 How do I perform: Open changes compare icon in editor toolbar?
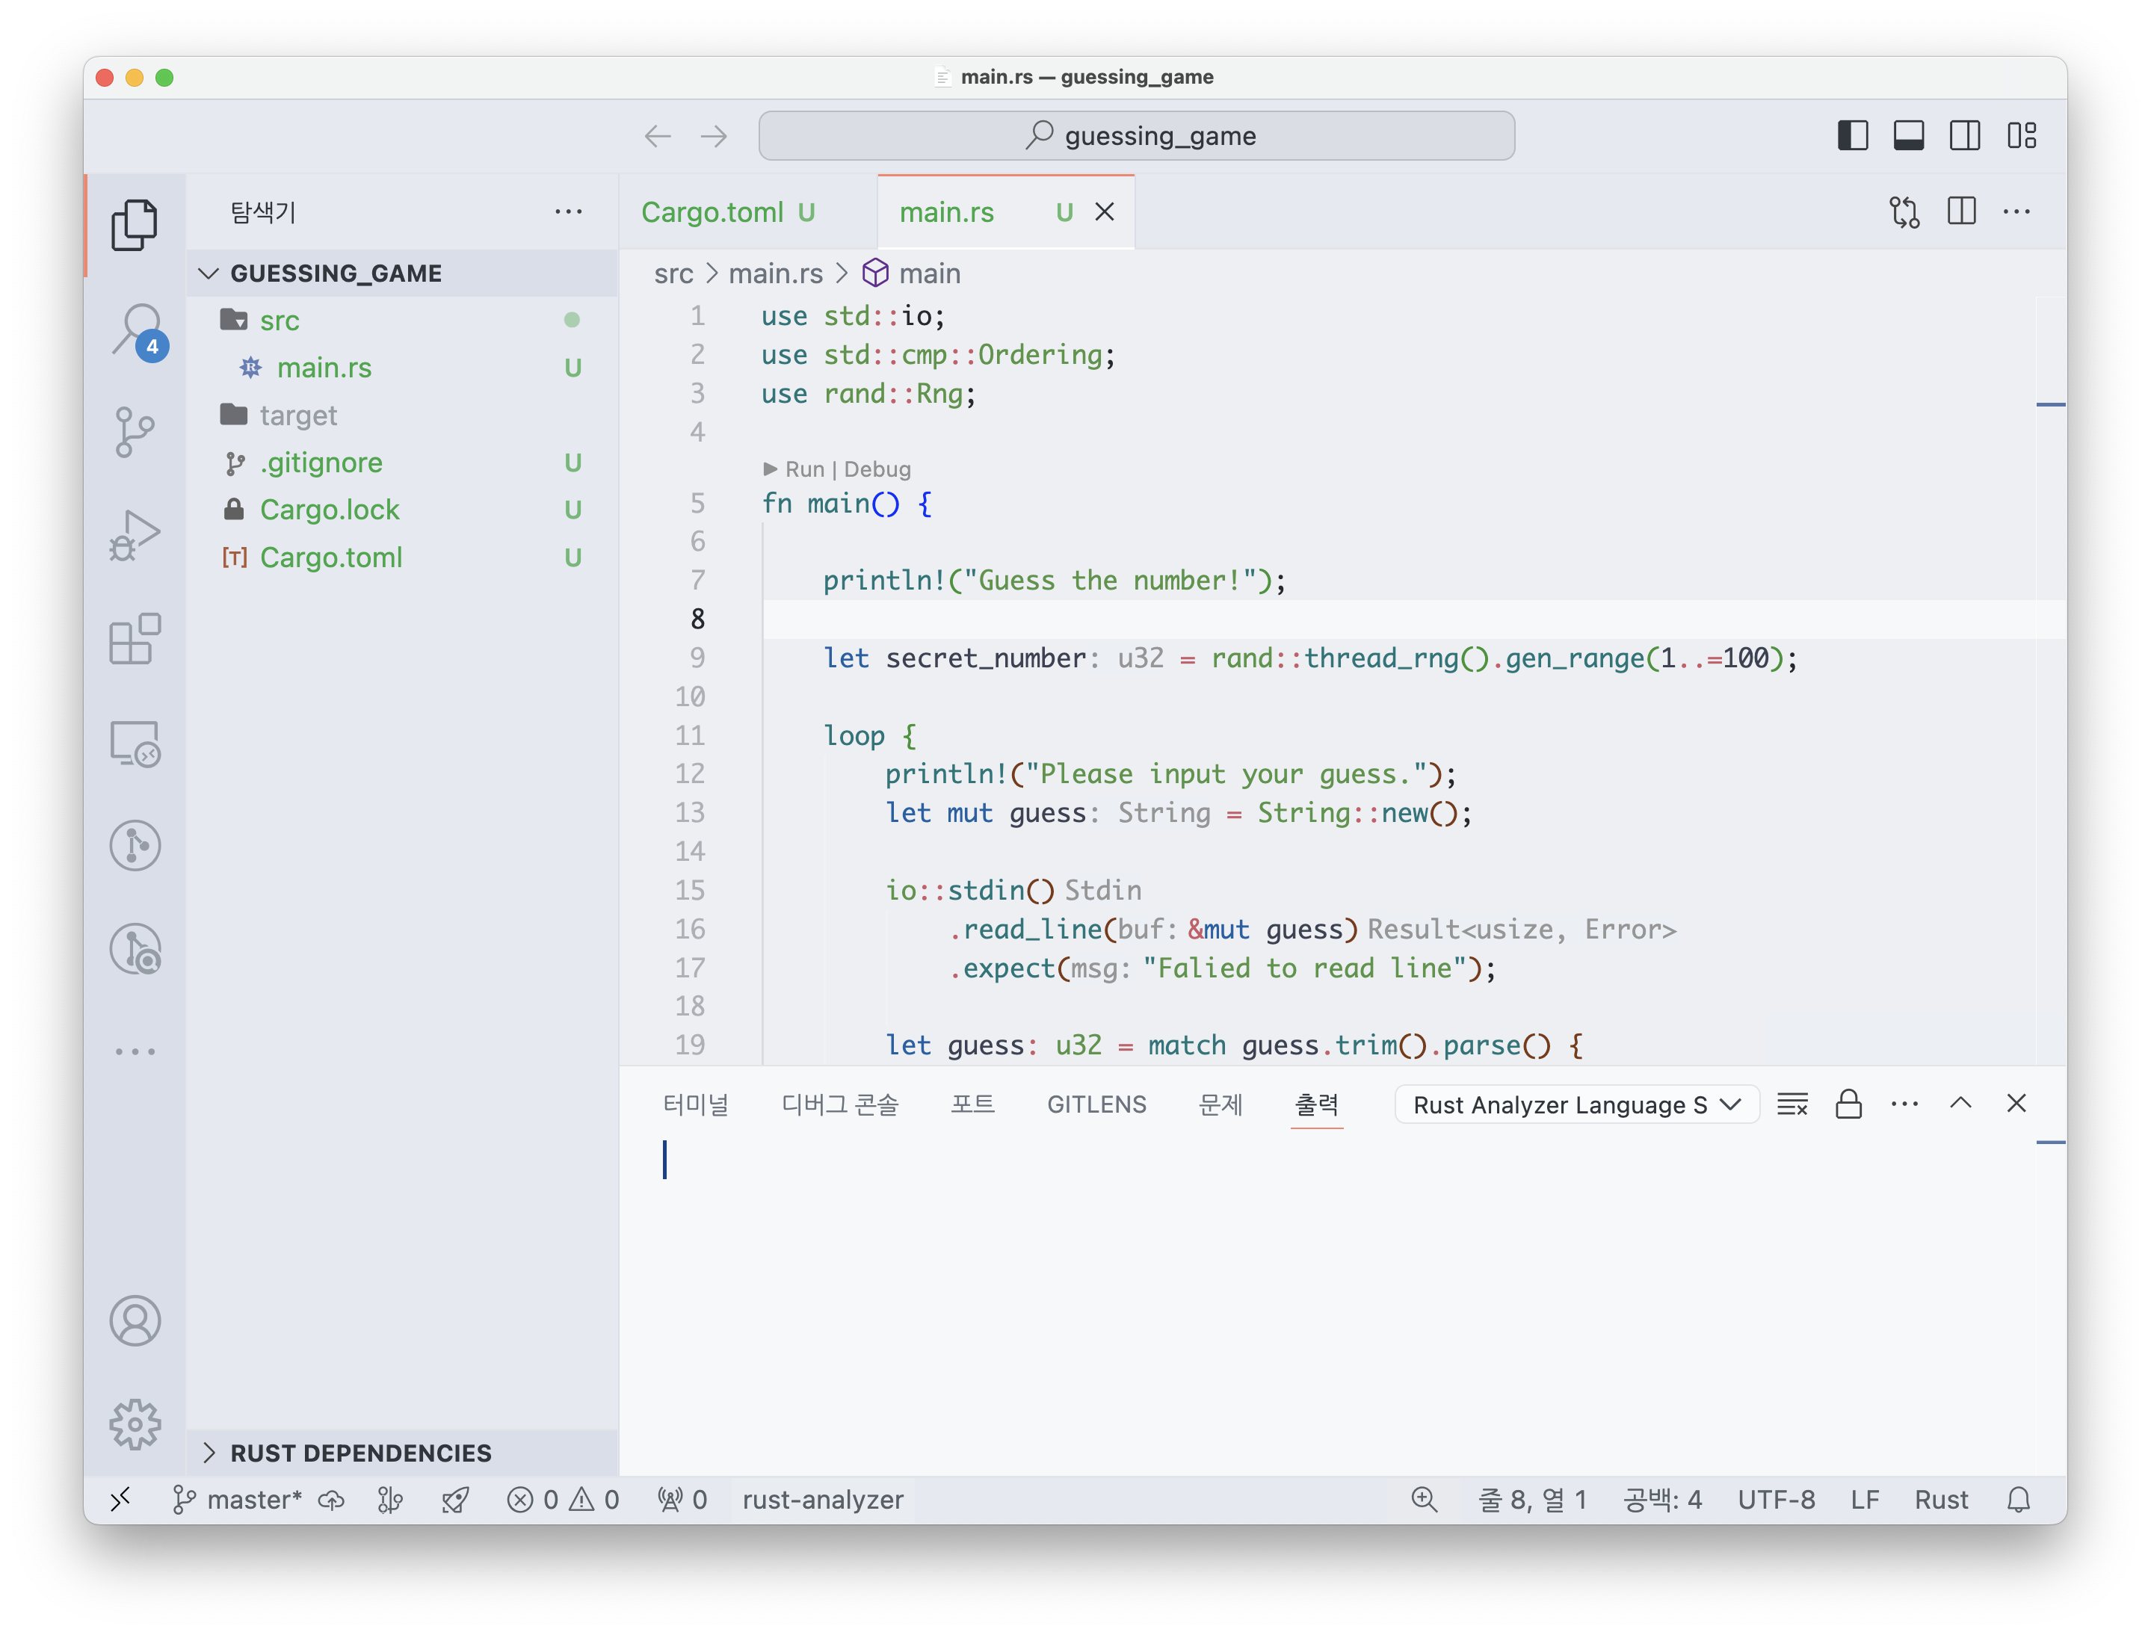1904,211
